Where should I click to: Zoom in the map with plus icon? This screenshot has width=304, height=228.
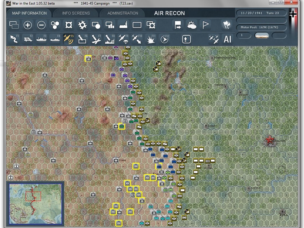tap(28, 25)
